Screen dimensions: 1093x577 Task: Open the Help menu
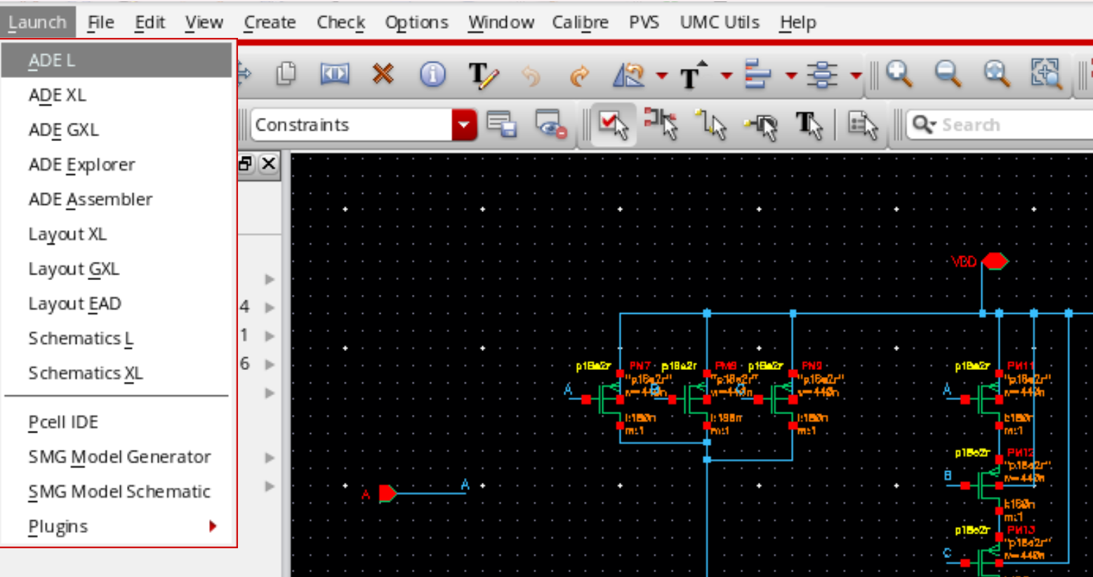[797, 22]
